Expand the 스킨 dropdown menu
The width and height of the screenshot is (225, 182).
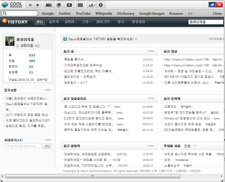(x=86, y=22)
